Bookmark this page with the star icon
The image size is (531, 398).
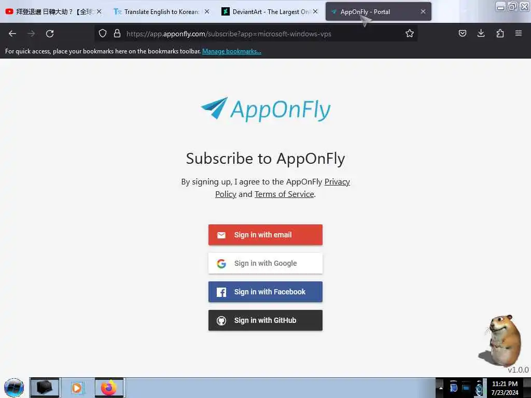[410, 33]
